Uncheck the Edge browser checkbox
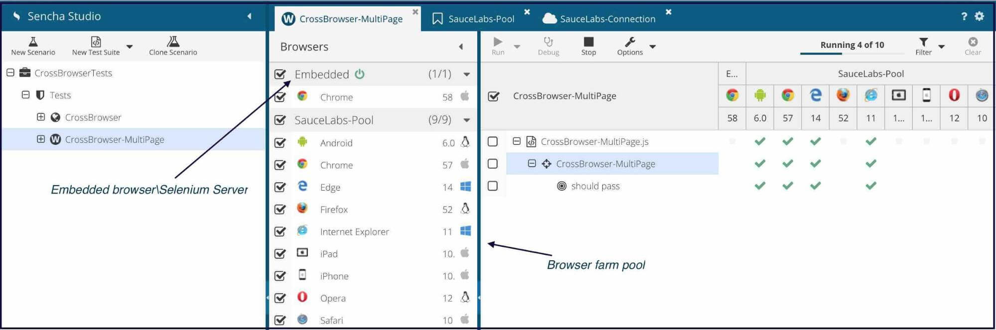Image resolution: width=996 pixels, height=330 pixels. pyautogui.click(x=280, y=187)
